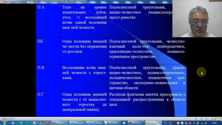The width and height of the screenshot is (222, 125).
Task: Go to next slide arrow in status bar
Action: (207, 118)
